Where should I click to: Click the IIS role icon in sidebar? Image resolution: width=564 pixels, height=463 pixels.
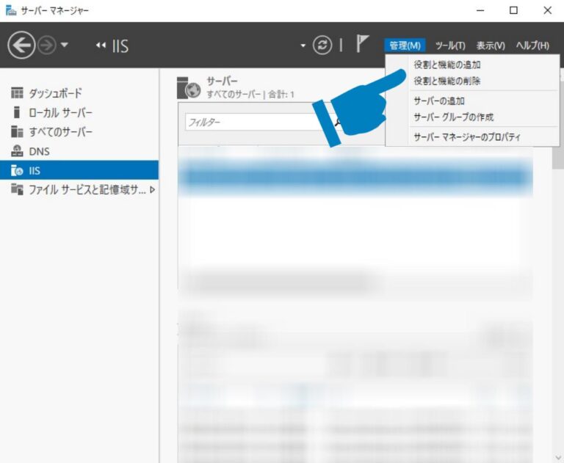(x=17, y=170)
